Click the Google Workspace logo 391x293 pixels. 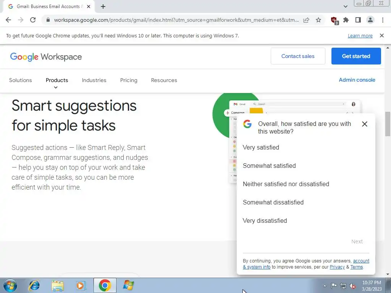click(46, 56)
